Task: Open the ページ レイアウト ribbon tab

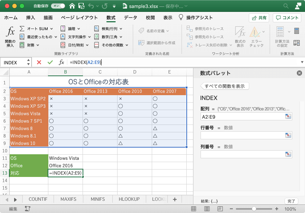Action: [79, 18]
